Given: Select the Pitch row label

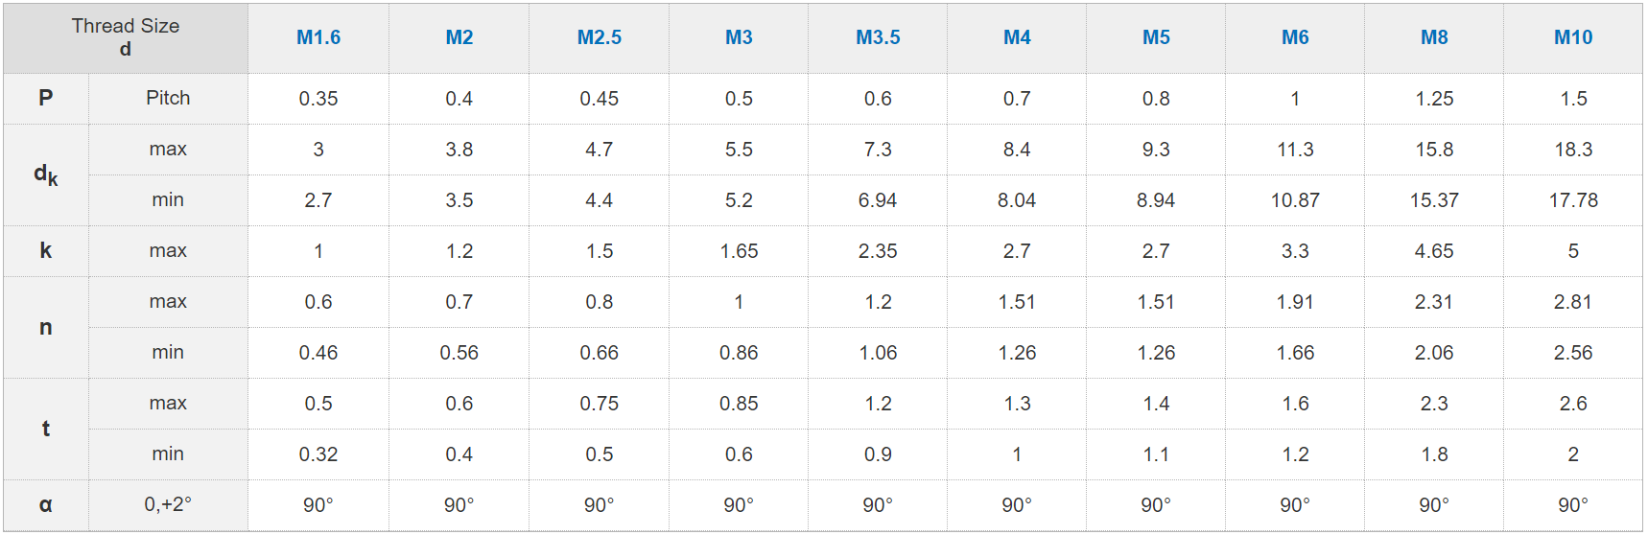Looking at the screenshot, I should pos(168,98).
